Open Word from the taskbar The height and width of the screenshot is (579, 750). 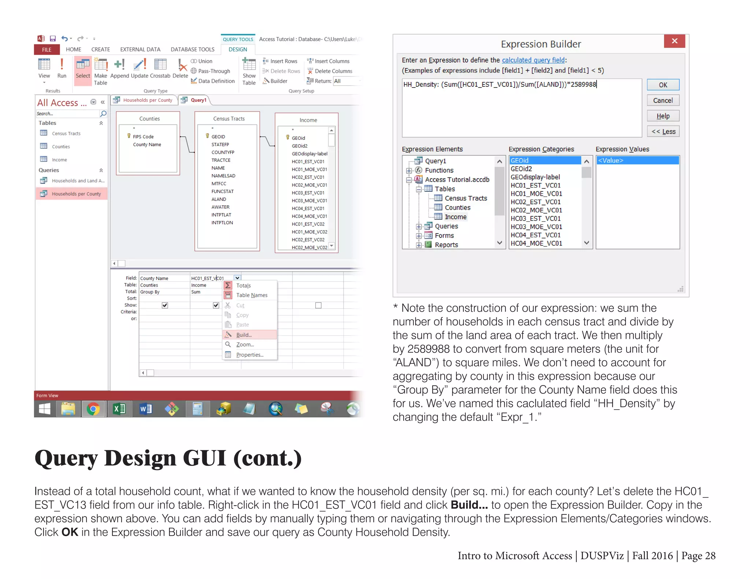[x=145, y=409]
